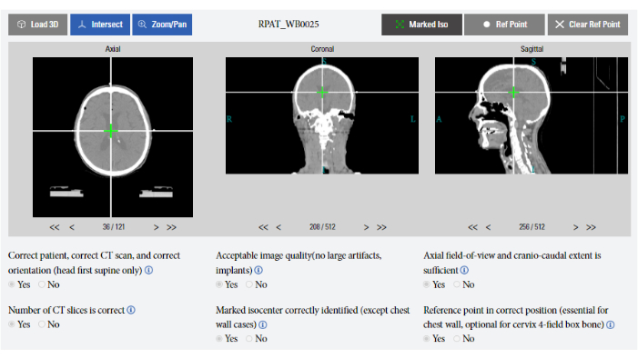This screenshot has width=638, height=359.
Task: Select No for correct patient and orientation
Action: click(x=42, y=284)
